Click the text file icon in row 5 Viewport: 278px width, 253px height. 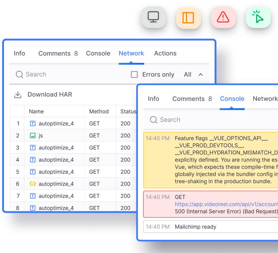[33, 172]
